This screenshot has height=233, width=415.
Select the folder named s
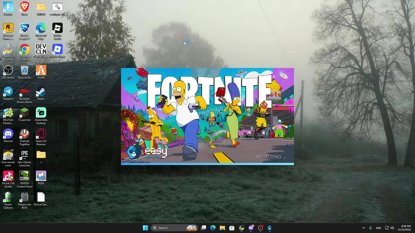point(41,157)
